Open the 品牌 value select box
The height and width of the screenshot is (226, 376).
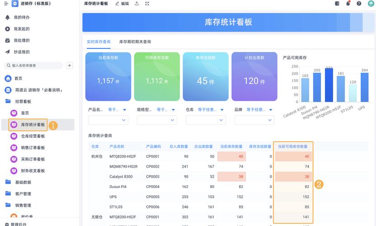254,120
